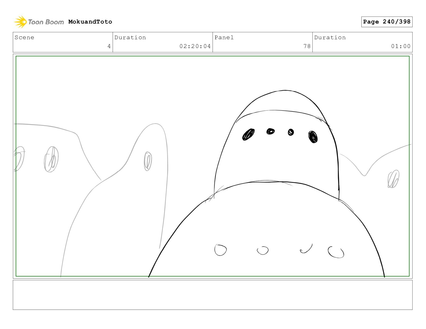Click the Page 240/398 indicator

(387, 22)
